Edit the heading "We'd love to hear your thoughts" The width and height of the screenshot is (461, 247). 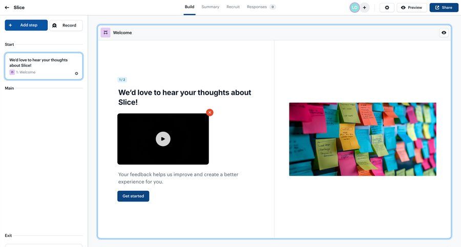point(184,97)
